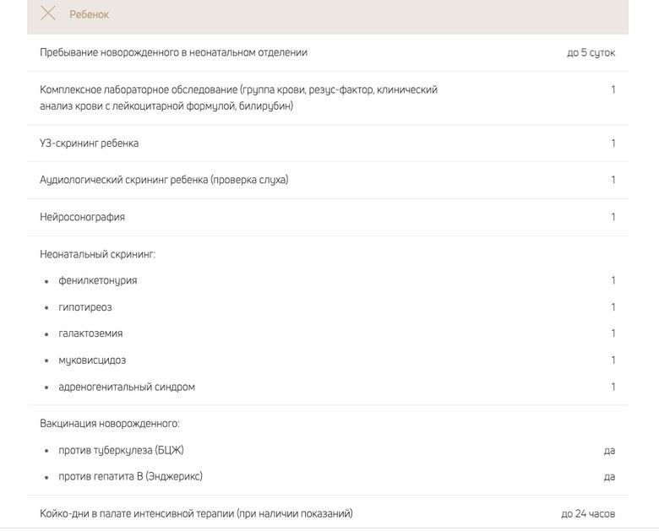Click the 'до 5 суток' value

coord(591,52)
